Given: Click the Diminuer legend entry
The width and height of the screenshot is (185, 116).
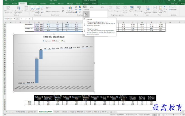Looking at the screenshot, I should tap(56, 41).
